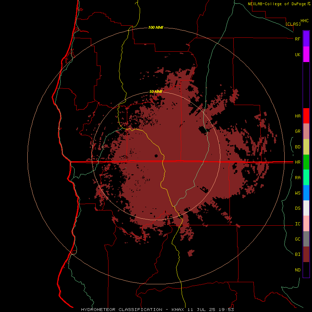
Task: Click the BI dark red swatch
Action: click(306, 254)
